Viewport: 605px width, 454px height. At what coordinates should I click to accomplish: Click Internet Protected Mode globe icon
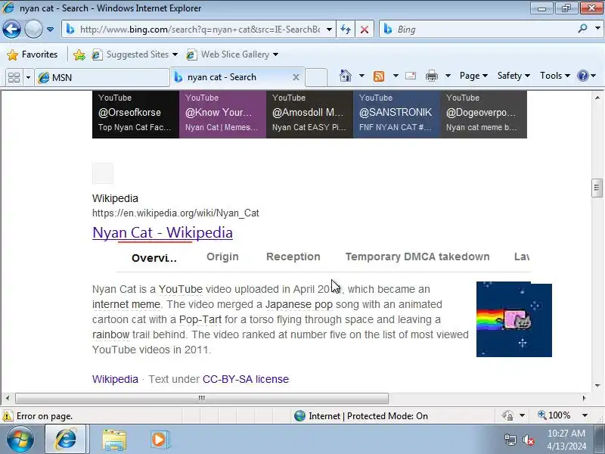coord(299,415)
